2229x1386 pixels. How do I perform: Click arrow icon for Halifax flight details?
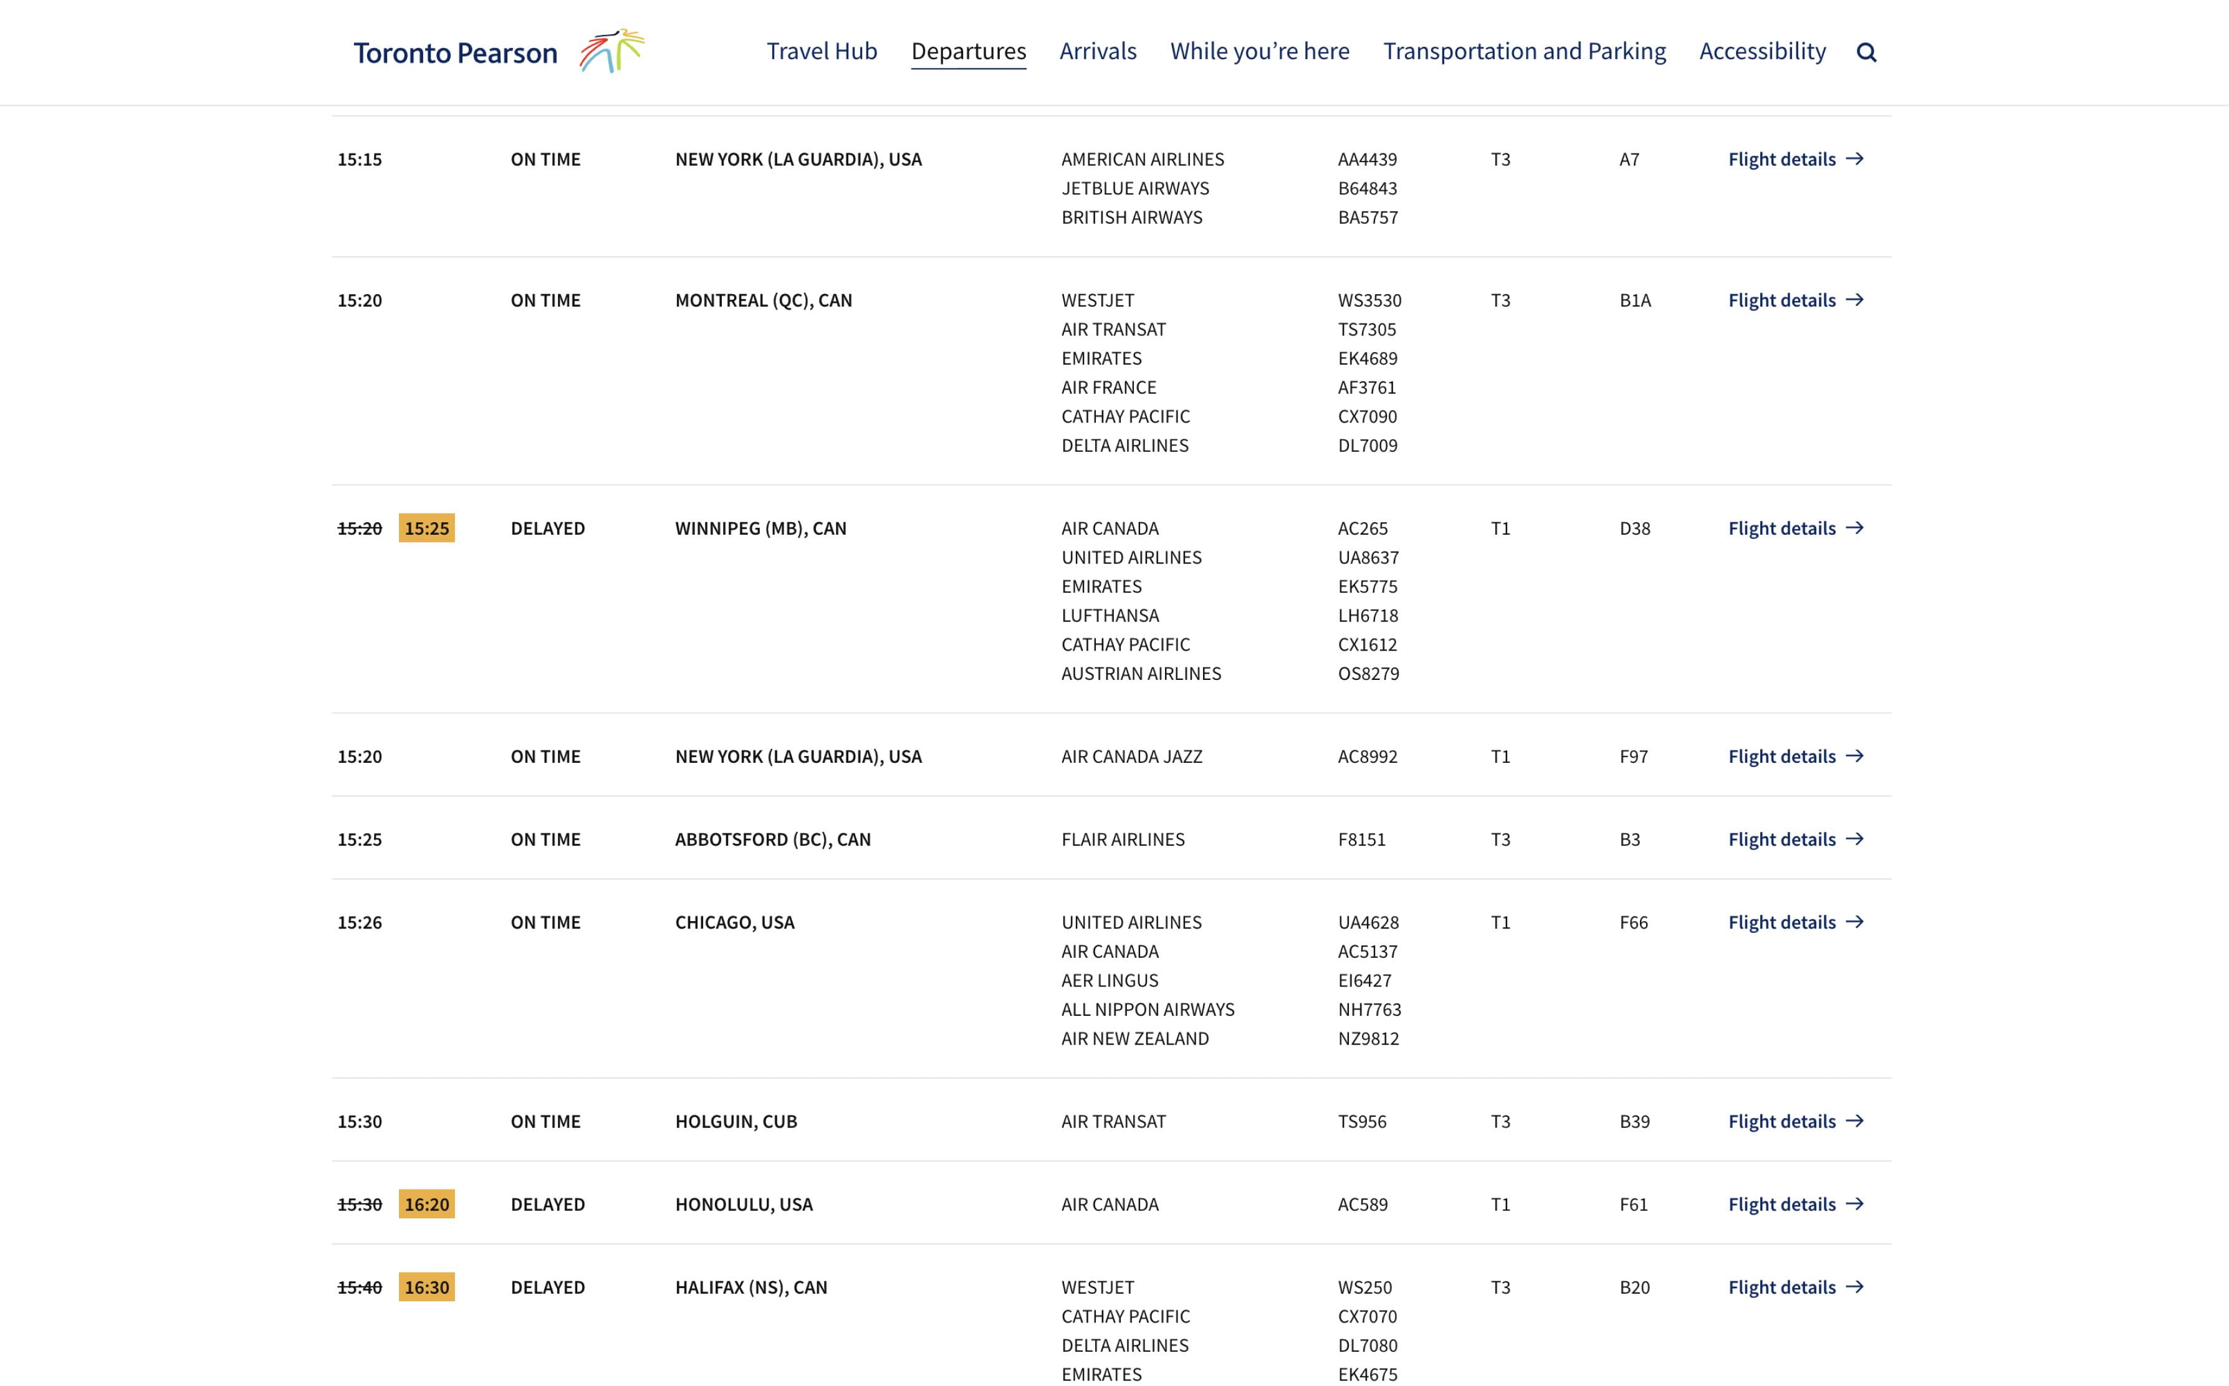(x=1855, y=1287)
